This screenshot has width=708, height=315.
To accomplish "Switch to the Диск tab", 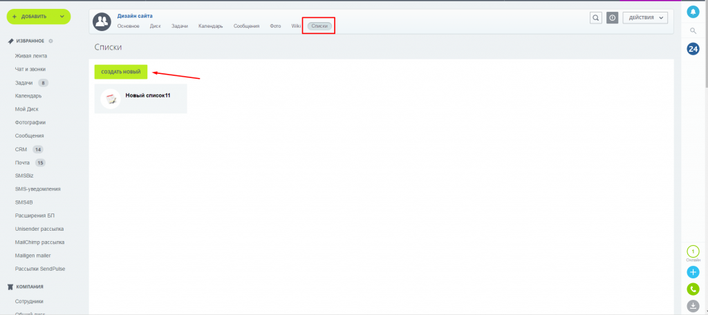I will [x=156, y=26].
